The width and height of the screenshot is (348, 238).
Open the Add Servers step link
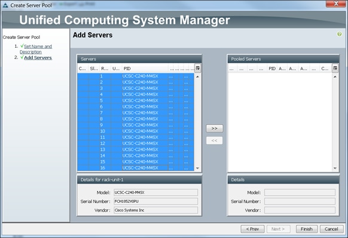click(38, 58)
